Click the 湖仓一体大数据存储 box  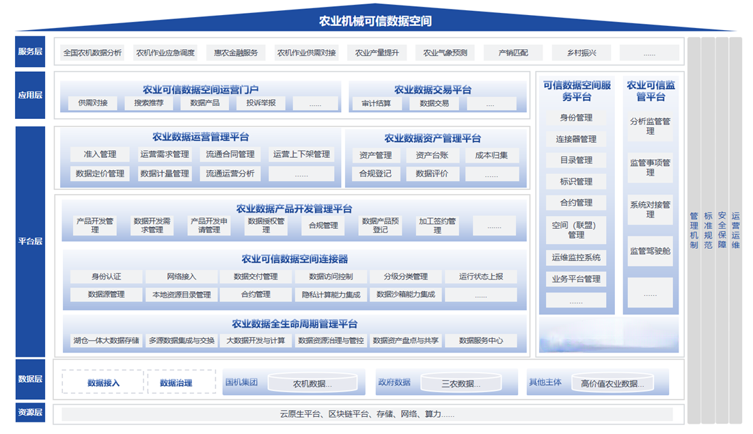106,340
